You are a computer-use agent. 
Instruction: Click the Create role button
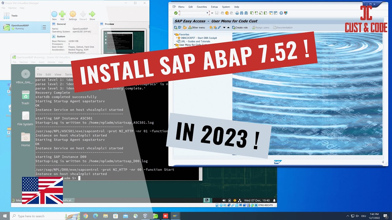[x=240, y=28]
